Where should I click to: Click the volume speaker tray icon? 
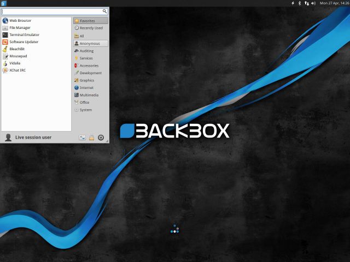313,3
